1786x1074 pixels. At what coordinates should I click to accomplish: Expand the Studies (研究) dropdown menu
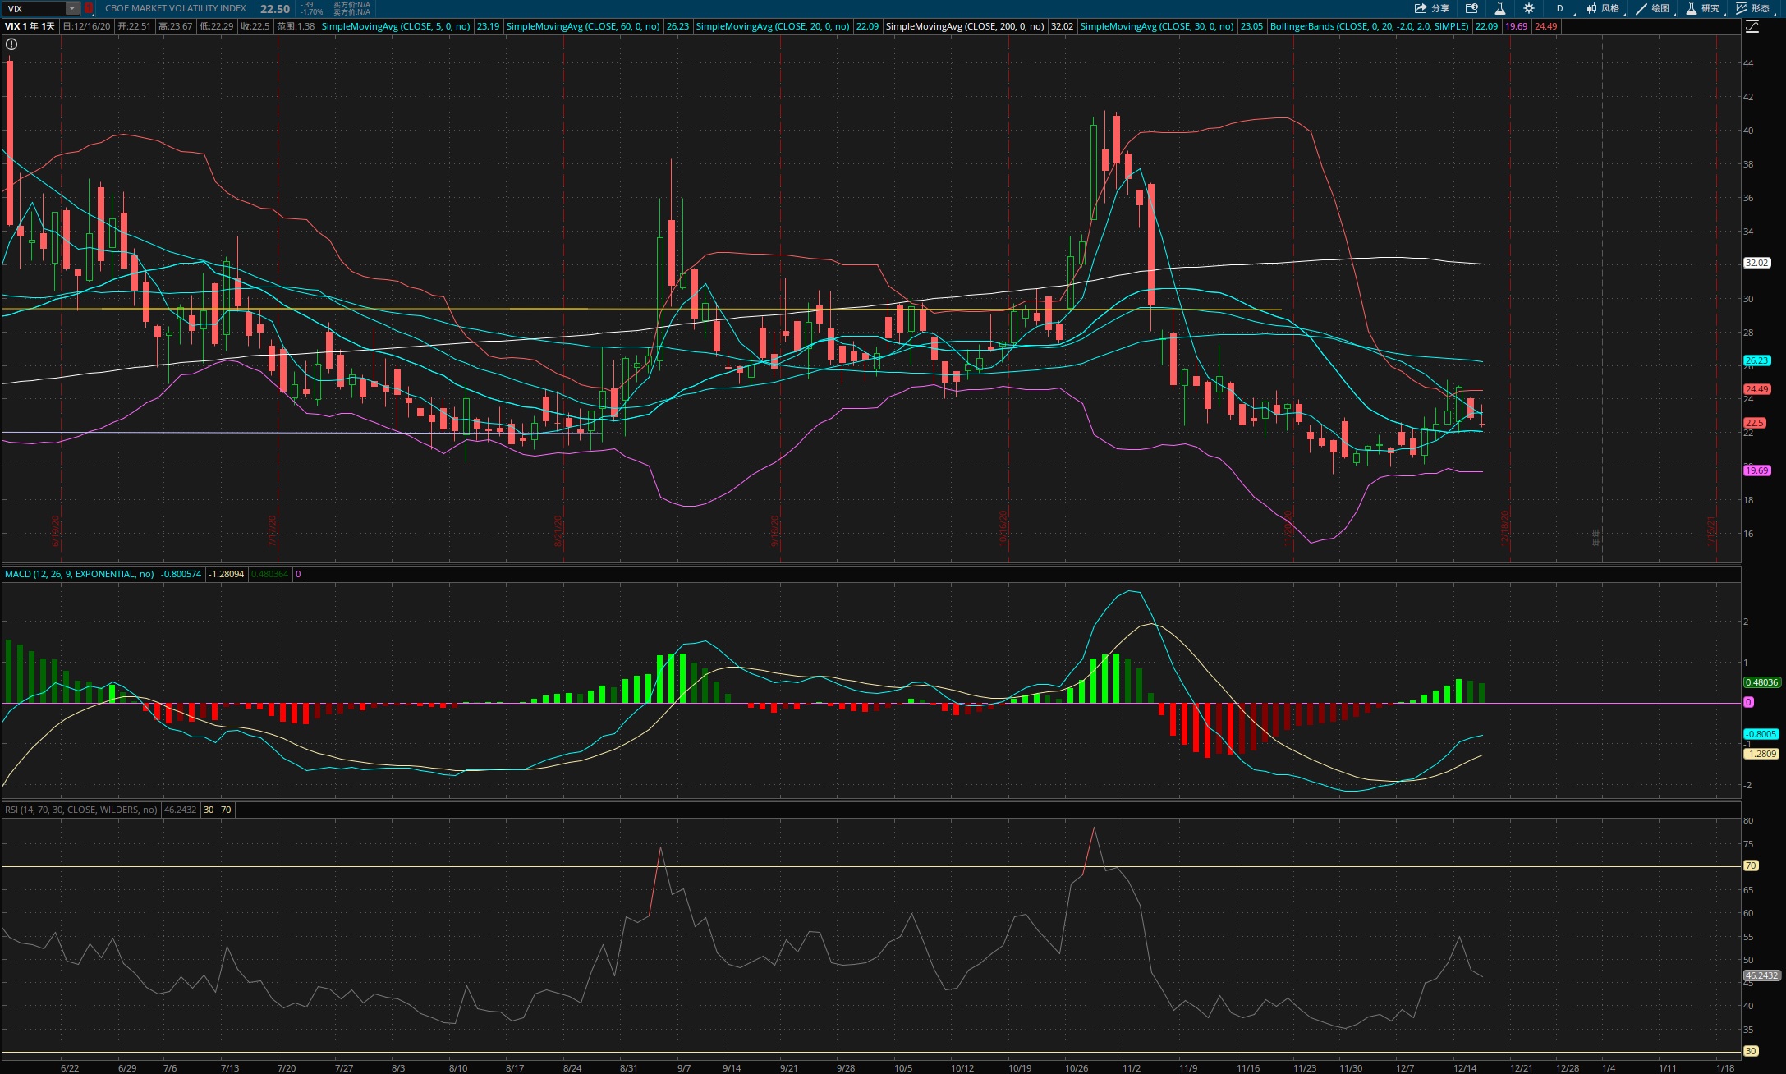click(1701, 8)
